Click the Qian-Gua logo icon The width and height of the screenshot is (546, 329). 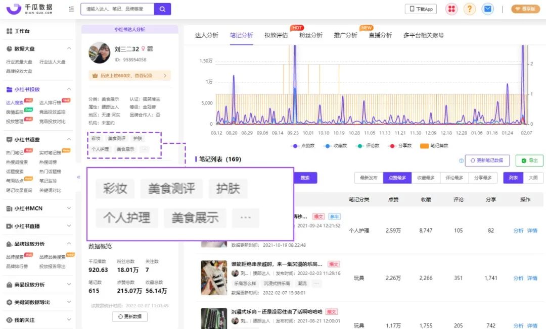14,9
